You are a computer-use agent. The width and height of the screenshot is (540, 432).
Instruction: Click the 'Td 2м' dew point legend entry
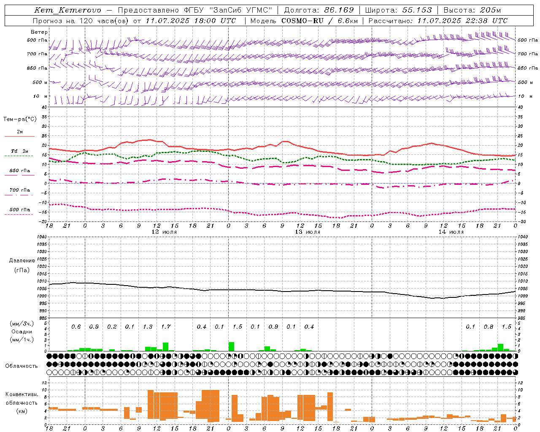click(x=19, y=151)
